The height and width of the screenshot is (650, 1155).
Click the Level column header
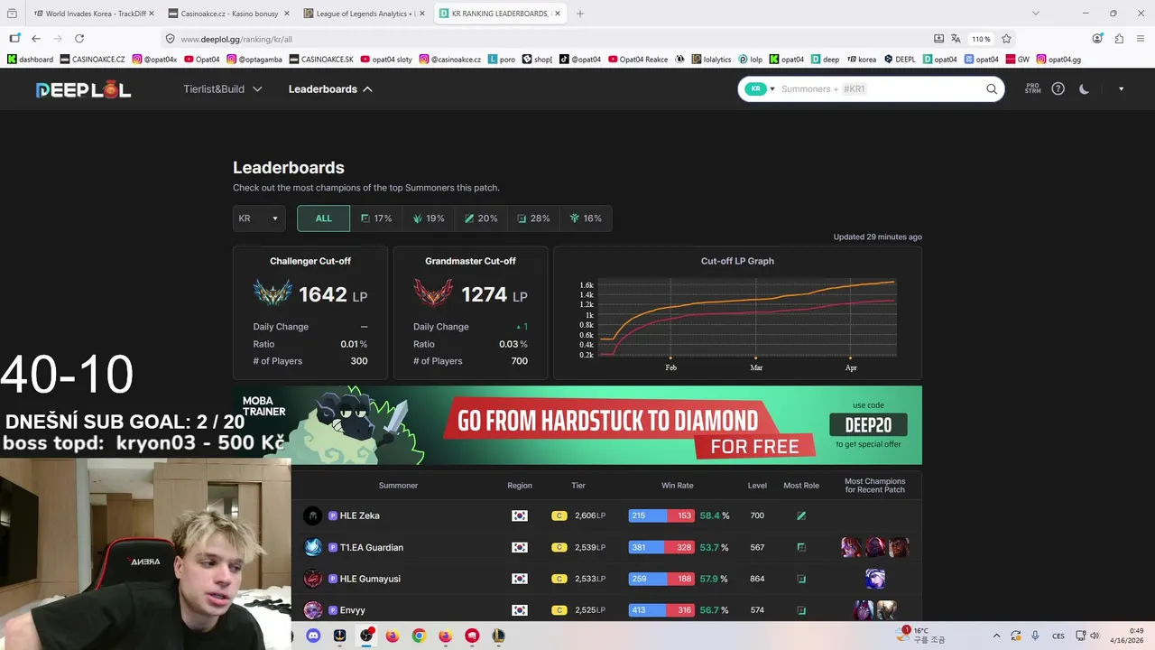pyautogui.click(x=757, y=486)
